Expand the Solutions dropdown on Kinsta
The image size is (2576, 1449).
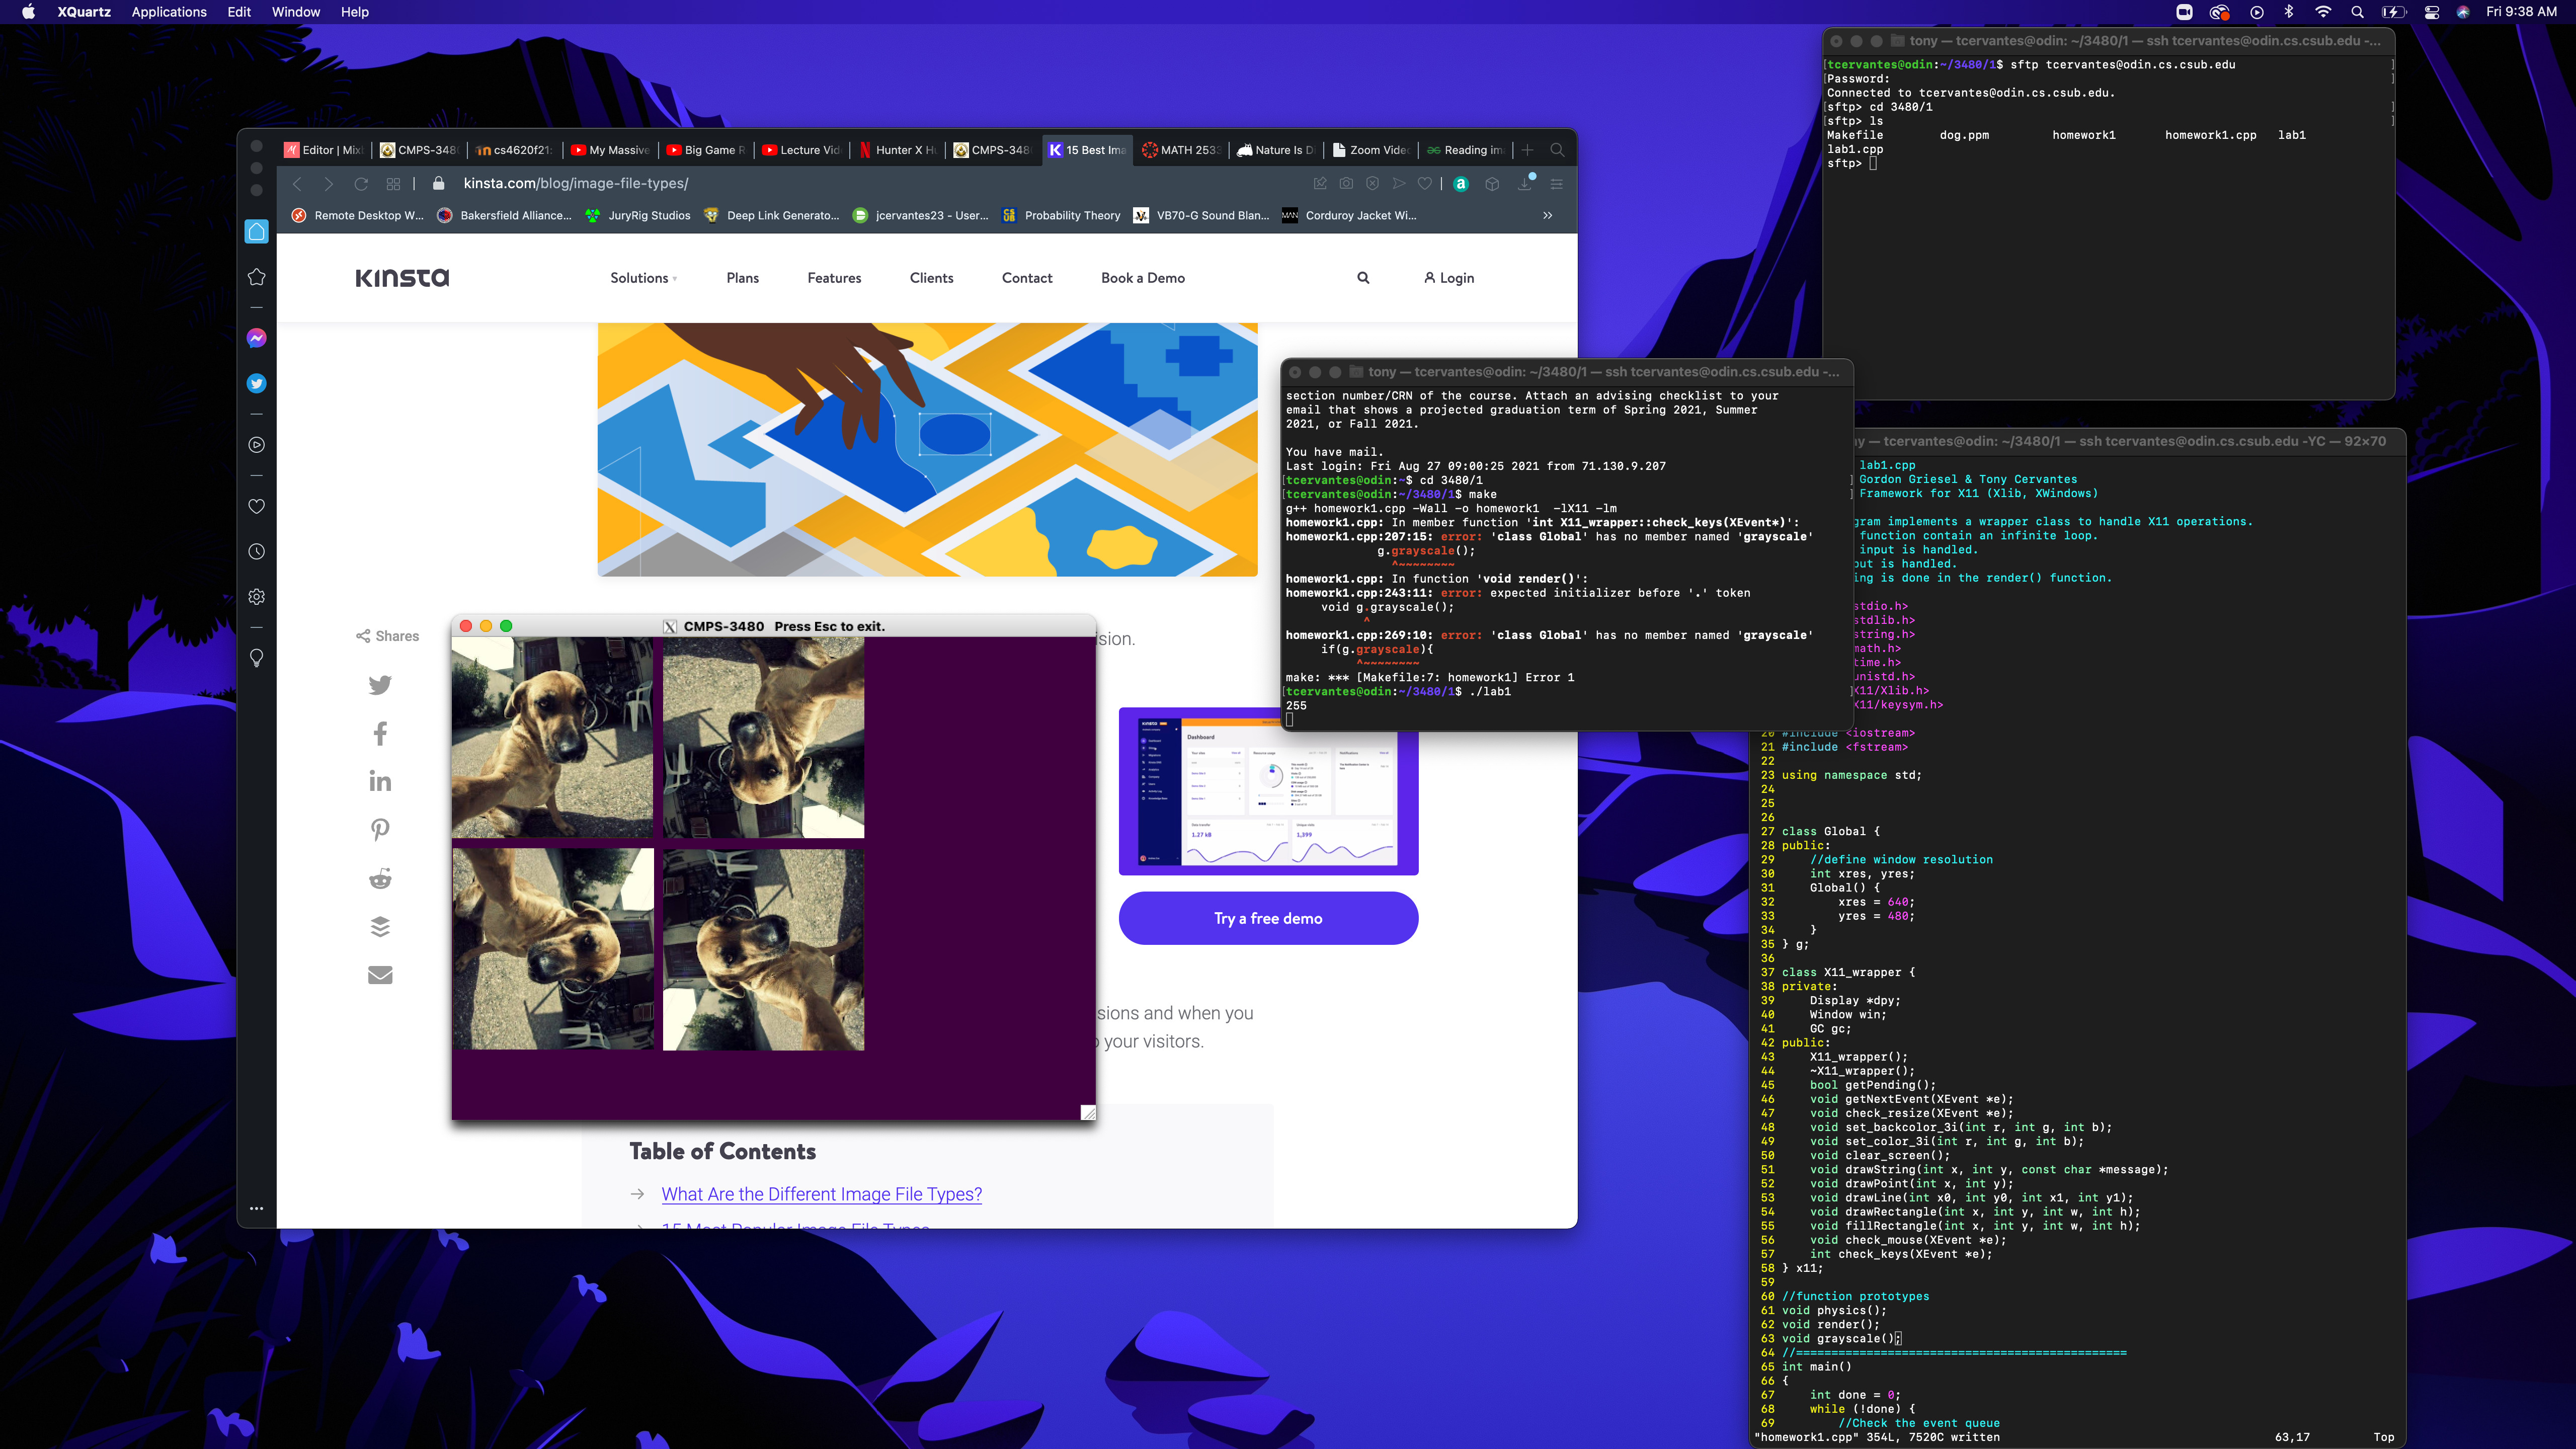point(643,278)
